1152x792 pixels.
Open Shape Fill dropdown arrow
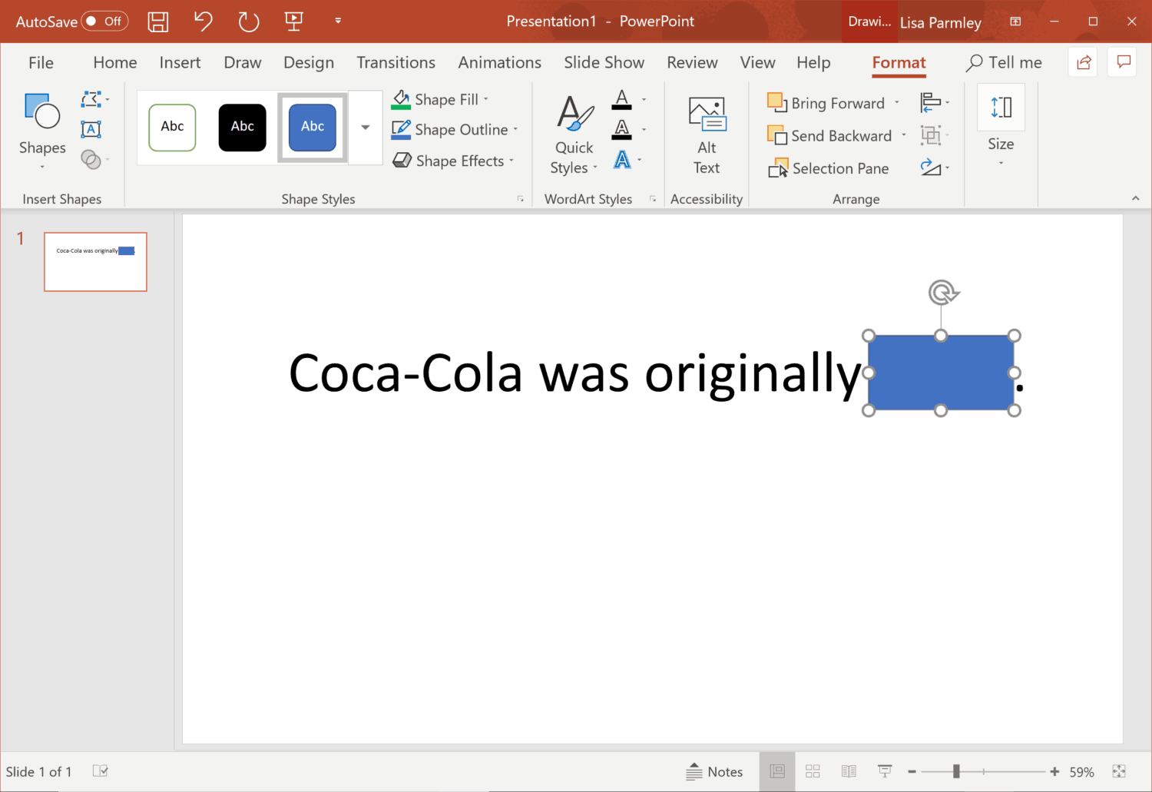point(486,99)
